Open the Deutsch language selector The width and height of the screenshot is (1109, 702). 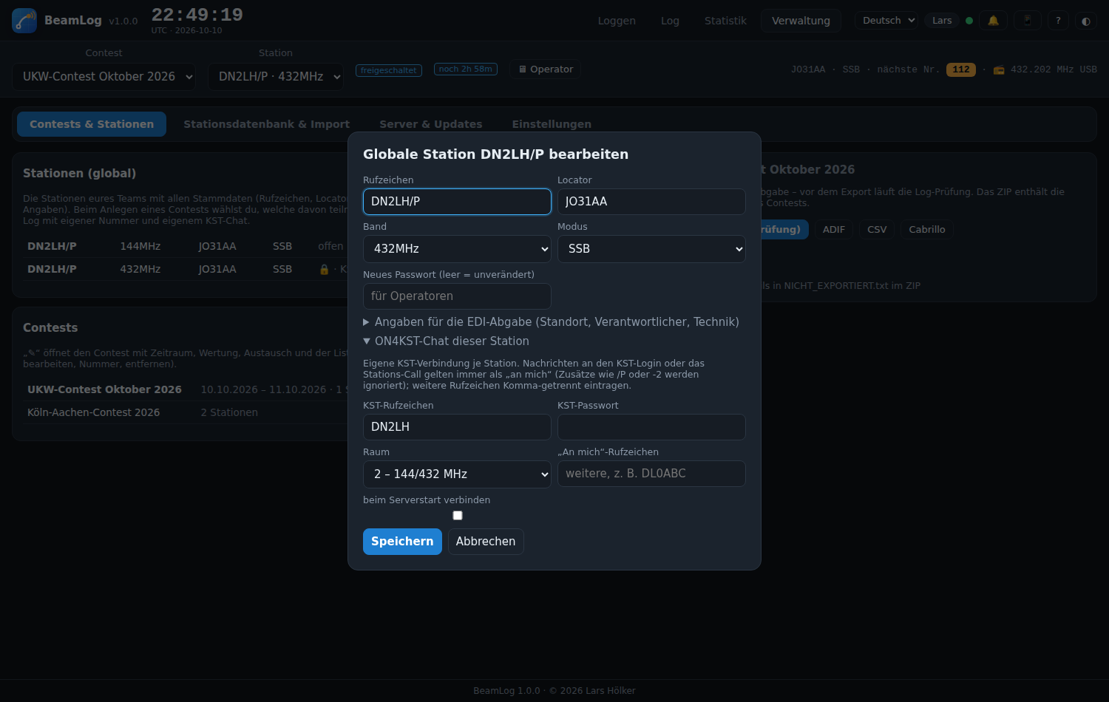(x=886, y=21)
